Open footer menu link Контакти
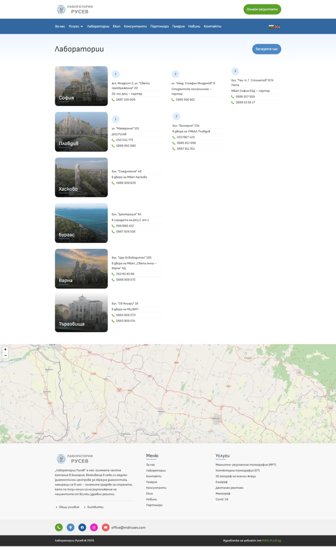The height and width of the screenshot is (547, 336). click(x=154, y=476)
